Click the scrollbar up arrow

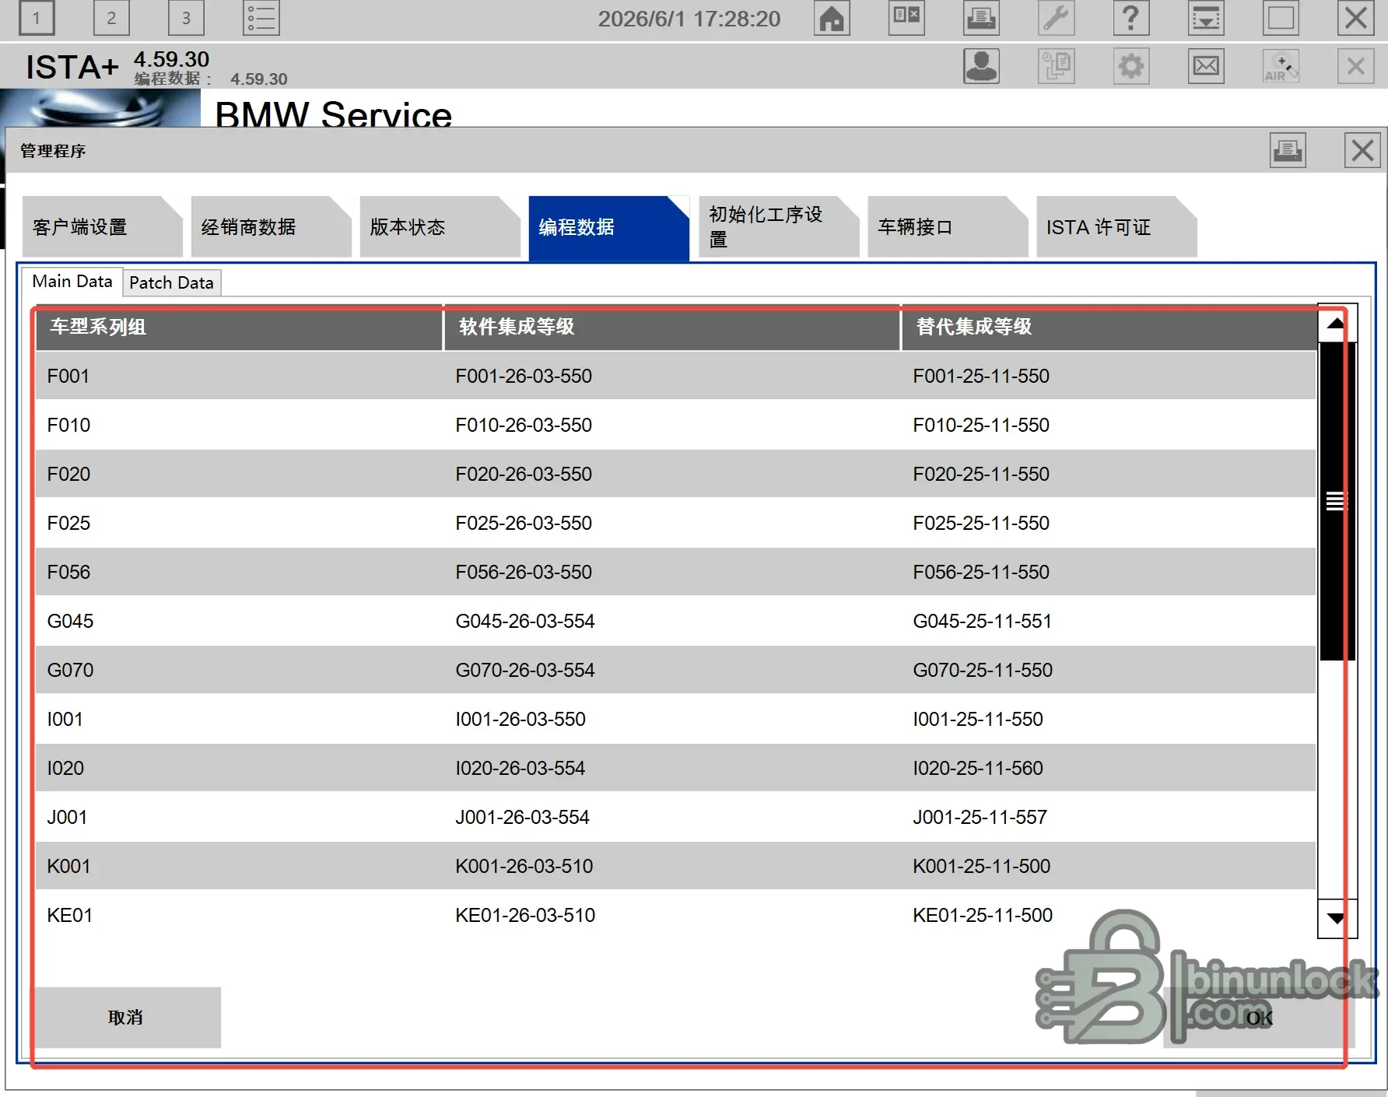(x=1337, y=323)
